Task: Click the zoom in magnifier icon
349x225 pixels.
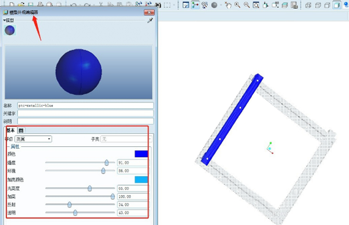Action: click(x=237, y=5)
